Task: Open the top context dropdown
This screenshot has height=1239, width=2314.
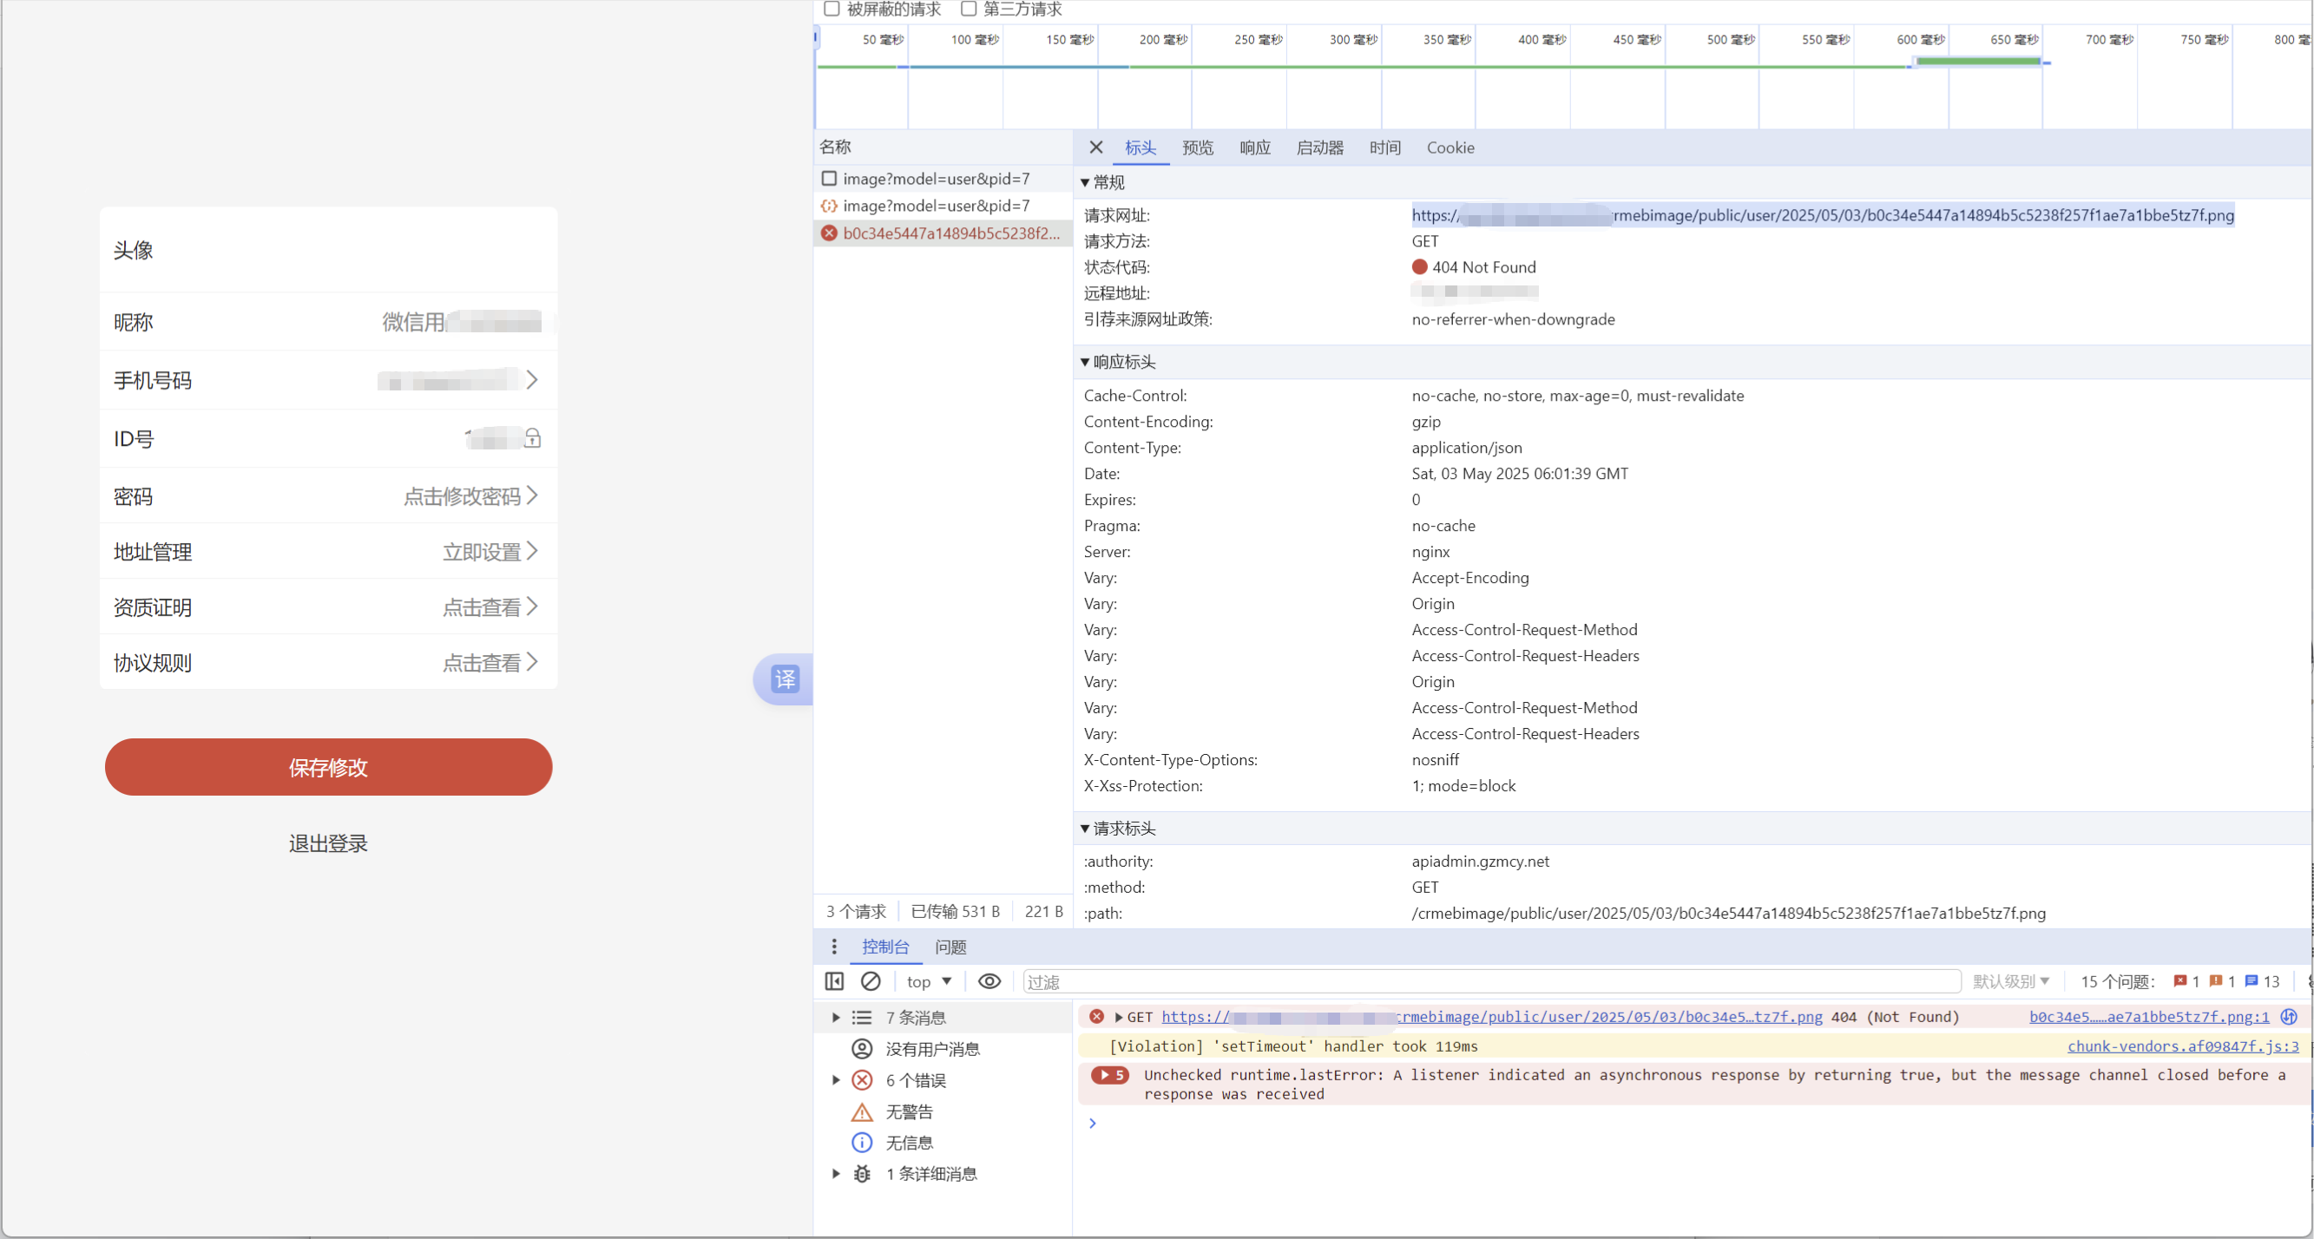Action: tap(929, 981)
